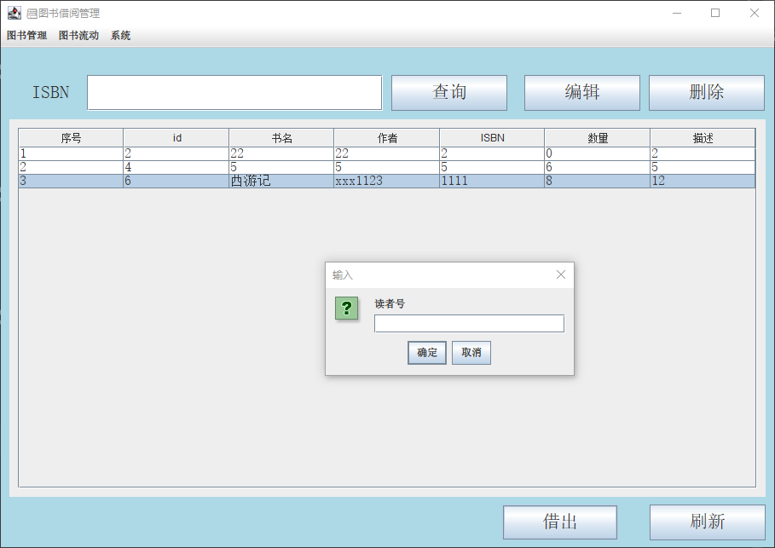Open the 系统 menu
775x548 pixels.
coord(120,36)
